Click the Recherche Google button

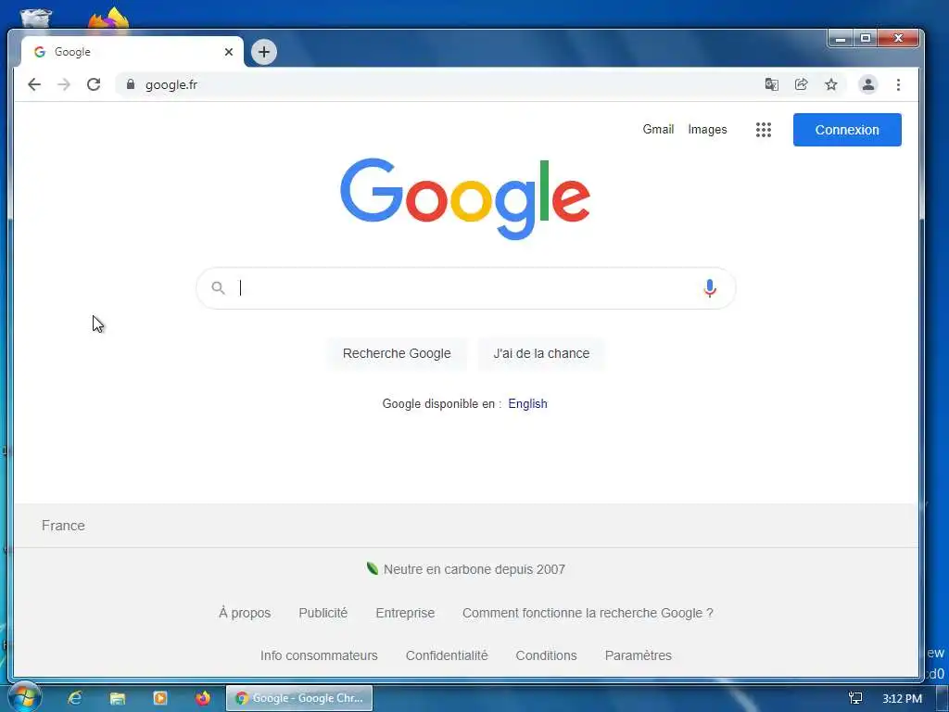point(397,353)
